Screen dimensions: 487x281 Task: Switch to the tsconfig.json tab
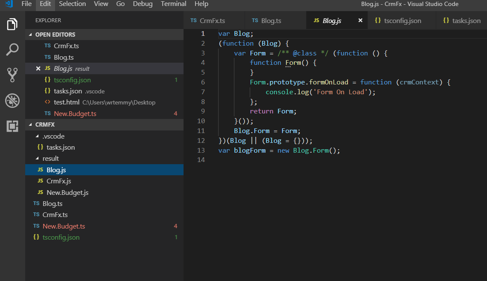pyautogui.click(x=402, y=20)
